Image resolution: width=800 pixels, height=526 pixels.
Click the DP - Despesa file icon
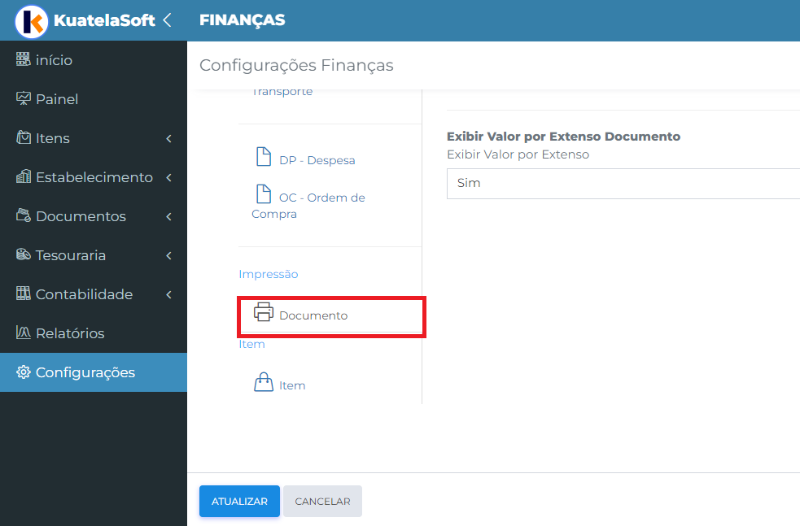[x=263, y=156]
